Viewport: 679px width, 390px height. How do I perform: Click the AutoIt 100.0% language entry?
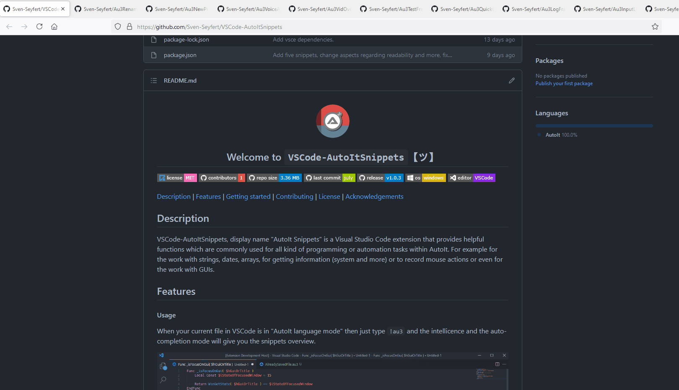(561, 135)
